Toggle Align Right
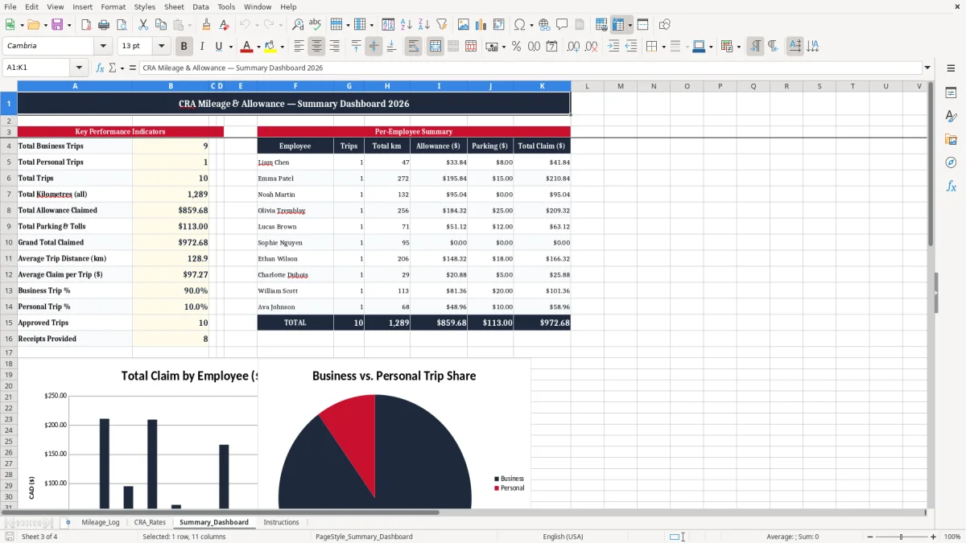Viewport: 966px width, 543px height. pyautogui.click(x=335, y=47)
